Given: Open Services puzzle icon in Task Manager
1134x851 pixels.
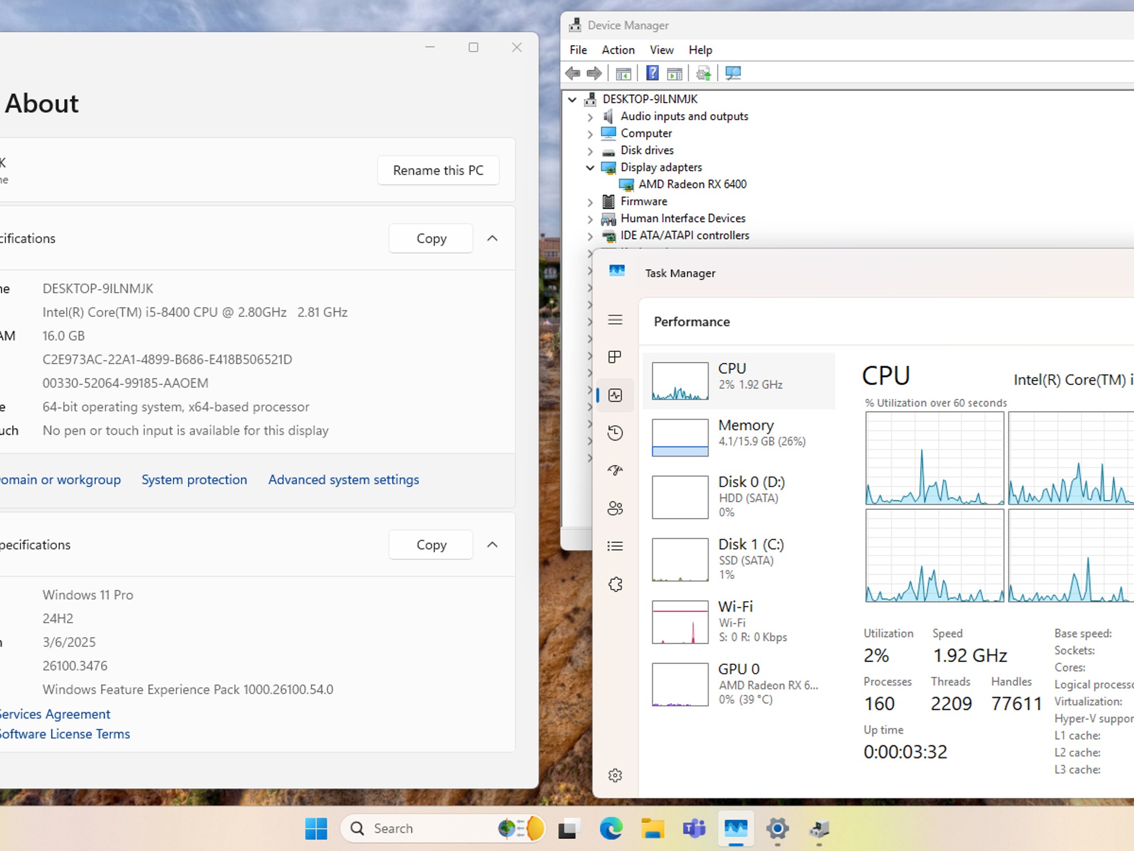Looking at the screenshot, I should pos(615,584).
